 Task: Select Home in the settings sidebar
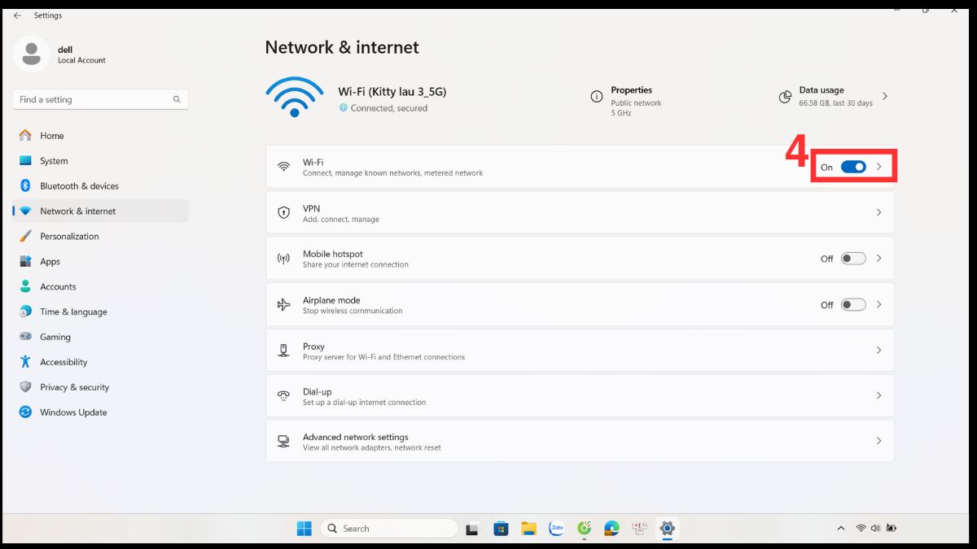click(52, 135)
